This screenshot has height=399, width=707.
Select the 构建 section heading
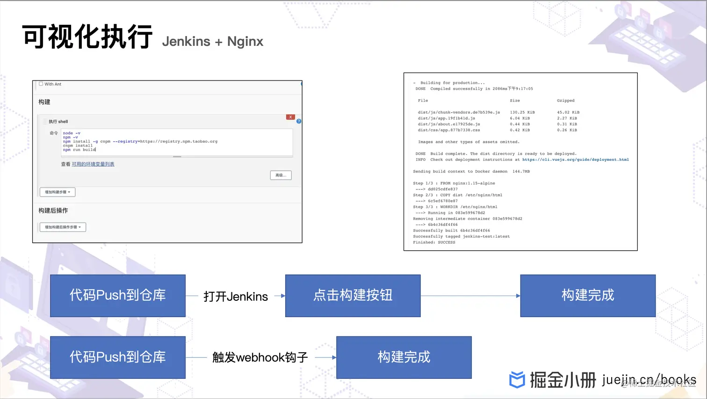(x=44, y=102)
